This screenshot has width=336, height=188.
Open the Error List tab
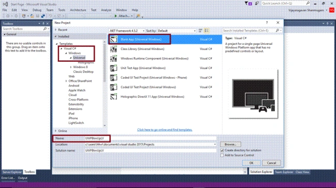[8, 178]
